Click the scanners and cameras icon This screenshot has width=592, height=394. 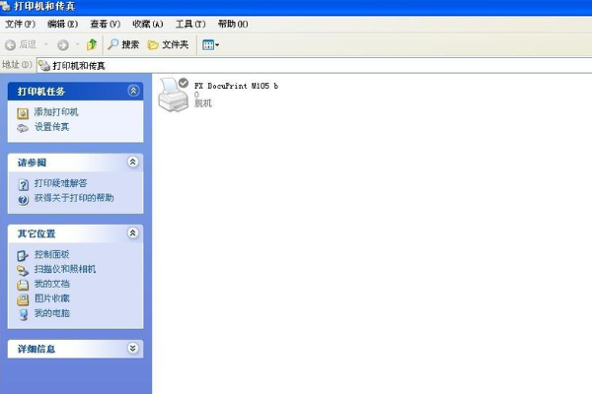[x=23, y=271]
